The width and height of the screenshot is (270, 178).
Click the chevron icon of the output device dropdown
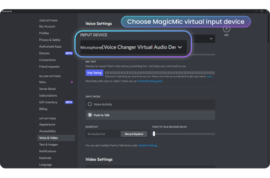point(211,39)
